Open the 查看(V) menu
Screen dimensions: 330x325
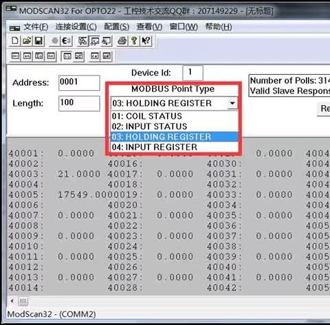[x=149, y=27]
